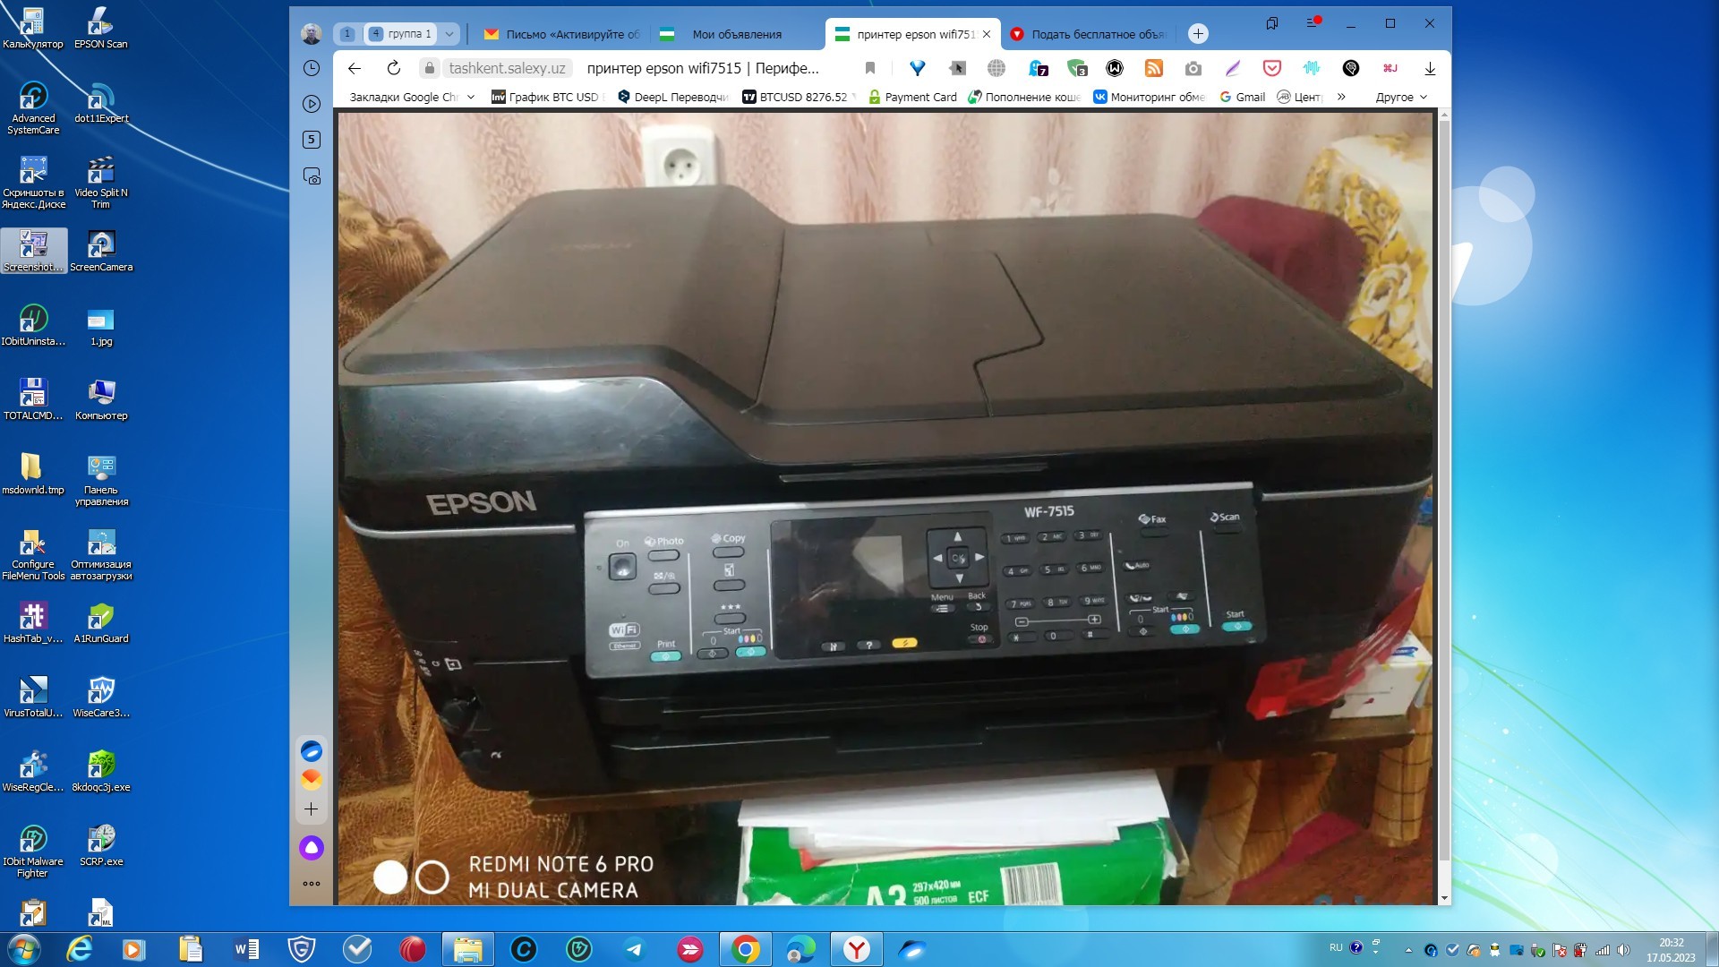
Task: Open the downloads arrow icon in toolbar
Action: 1431,68
